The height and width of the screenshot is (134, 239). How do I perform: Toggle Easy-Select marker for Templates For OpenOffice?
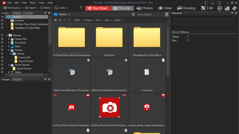coord(2,28)
